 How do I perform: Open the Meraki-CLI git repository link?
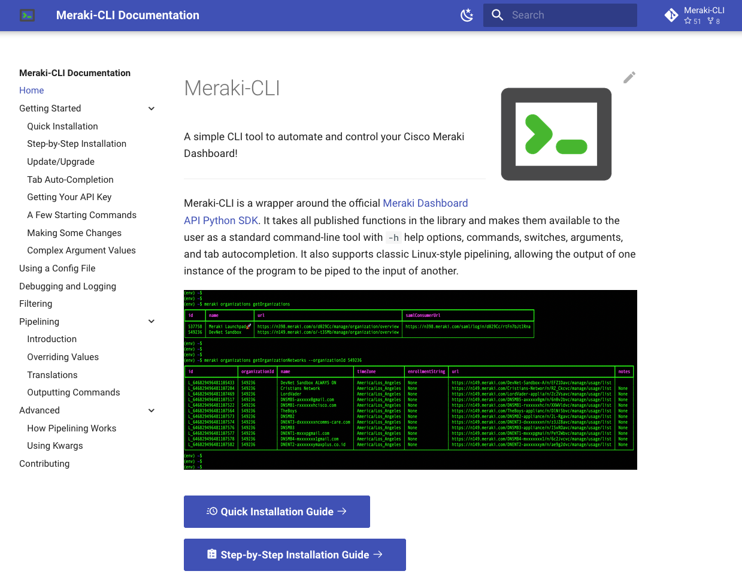(695, 16)
